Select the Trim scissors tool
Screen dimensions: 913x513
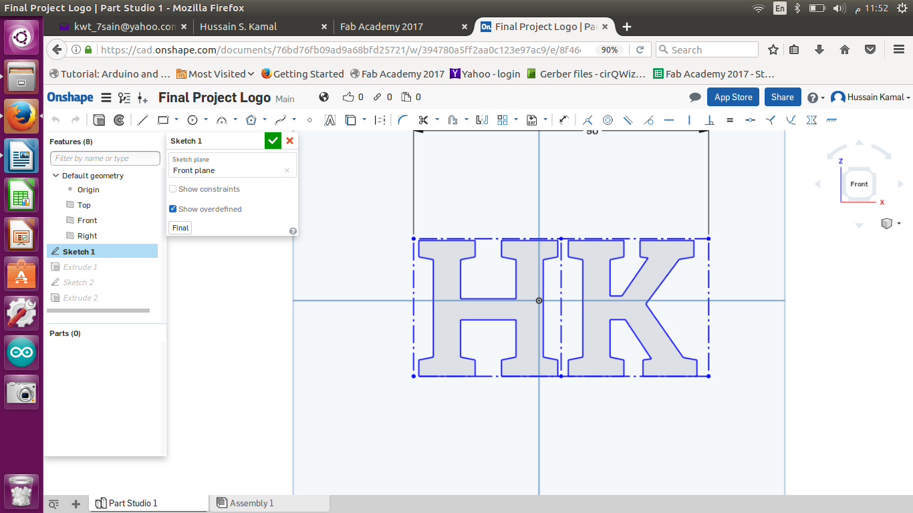pyautogui.click(x=423, y=120)
